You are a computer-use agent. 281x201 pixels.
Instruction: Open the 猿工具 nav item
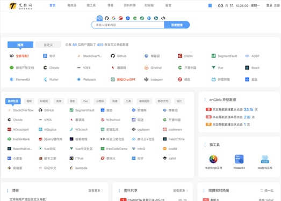[91, 5]
